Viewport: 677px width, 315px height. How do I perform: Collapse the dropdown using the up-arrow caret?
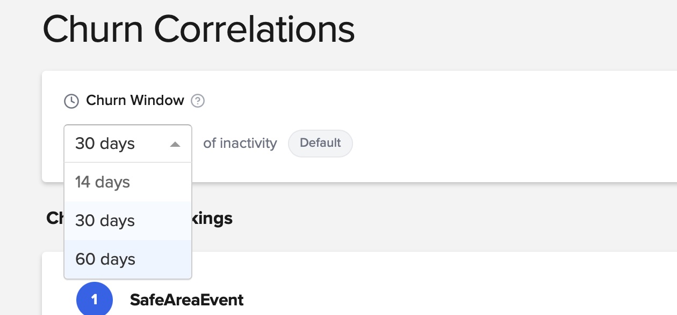pos(175,144)
